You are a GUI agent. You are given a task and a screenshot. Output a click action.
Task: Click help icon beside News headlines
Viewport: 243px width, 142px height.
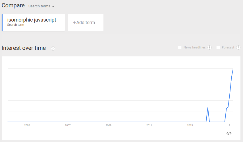(209, 47)
